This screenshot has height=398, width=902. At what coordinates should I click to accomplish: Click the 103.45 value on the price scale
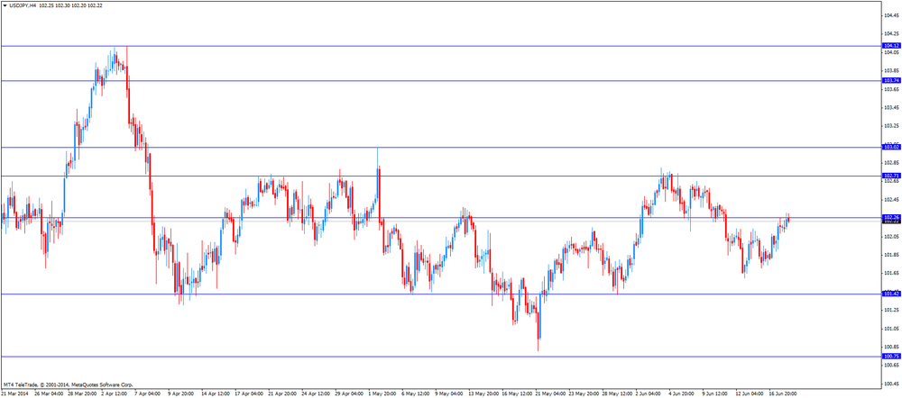[891, 107]
